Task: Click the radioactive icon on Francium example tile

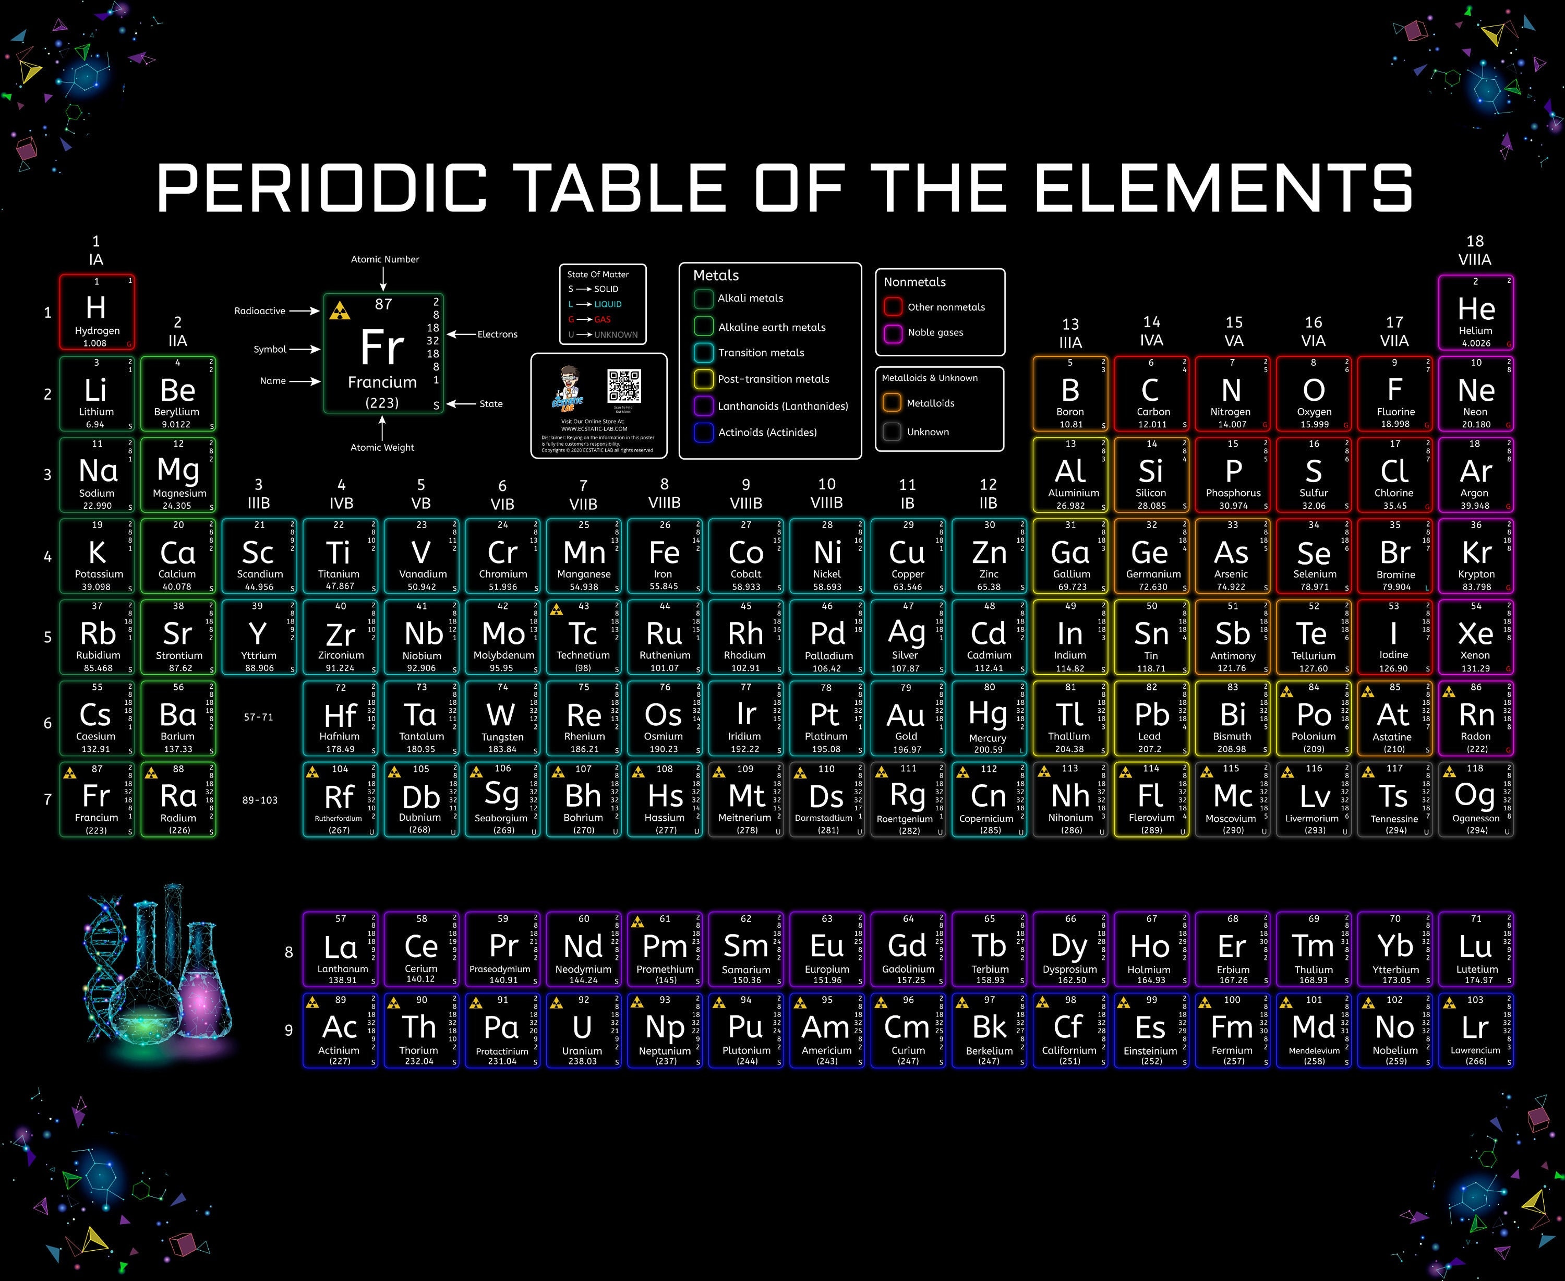Action: [340, 310]
